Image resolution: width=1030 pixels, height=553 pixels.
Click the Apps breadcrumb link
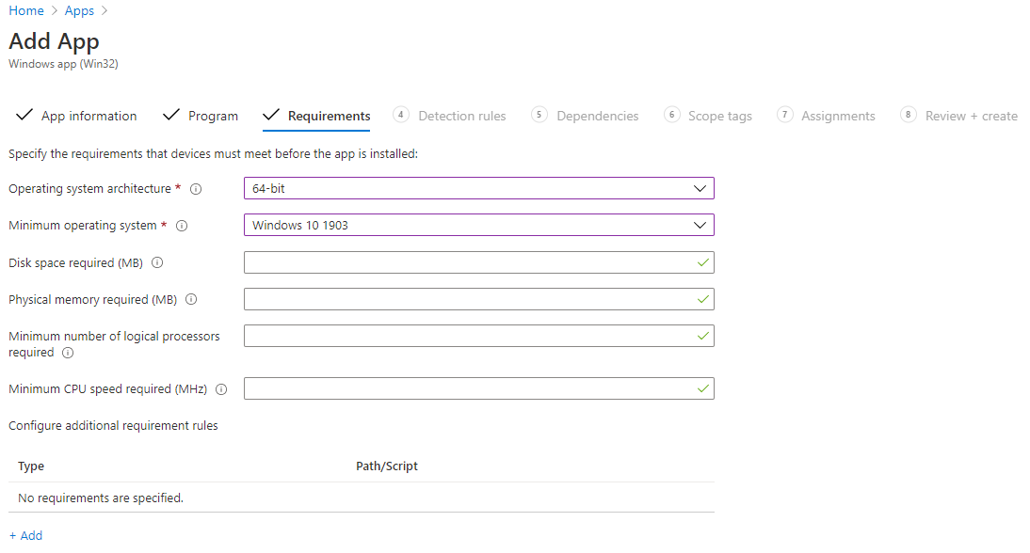[79, 10]
